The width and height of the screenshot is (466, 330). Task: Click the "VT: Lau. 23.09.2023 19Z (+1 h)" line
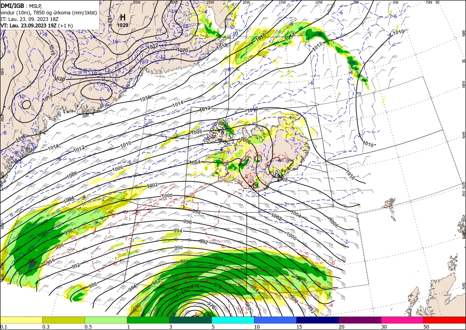coord(36,26)
